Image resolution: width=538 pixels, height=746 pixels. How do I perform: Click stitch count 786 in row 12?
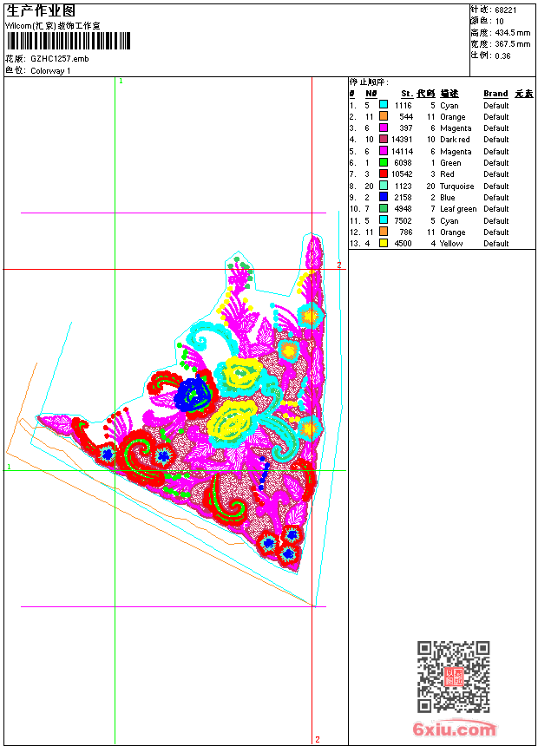click(406, 232)
